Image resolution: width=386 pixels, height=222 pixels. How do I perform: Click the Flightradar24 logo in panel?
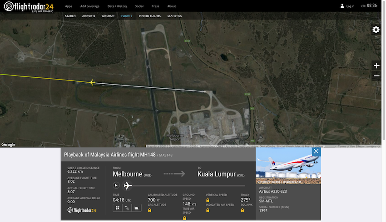tap(81, 210)
